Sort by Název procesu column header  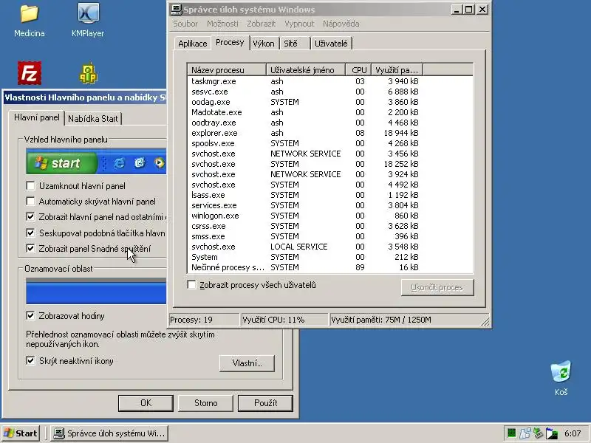click(227, 70)
